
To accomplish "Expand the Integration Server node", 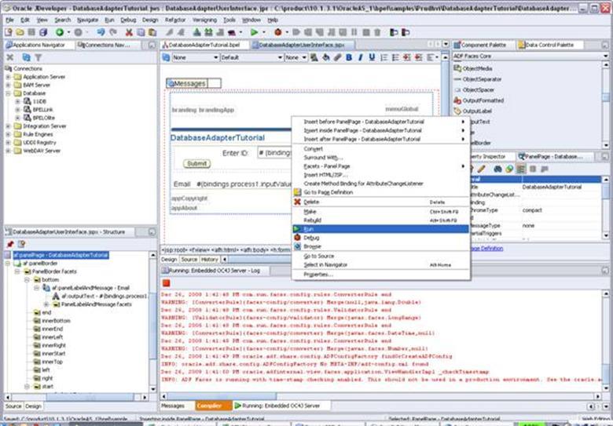I will click(x=8, y=126).
